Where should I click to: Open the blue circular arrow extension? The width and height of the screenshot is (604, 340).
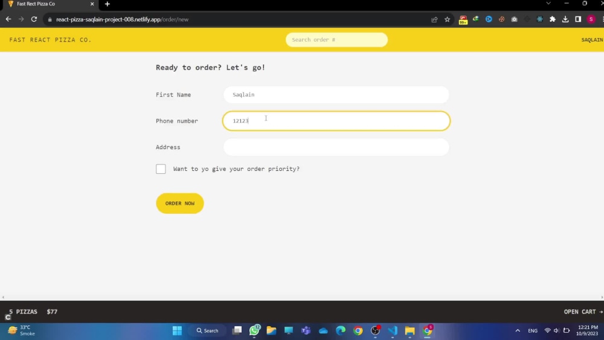[489, 19]
